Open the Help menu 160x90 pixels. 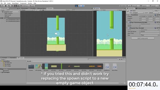(35, 3)
